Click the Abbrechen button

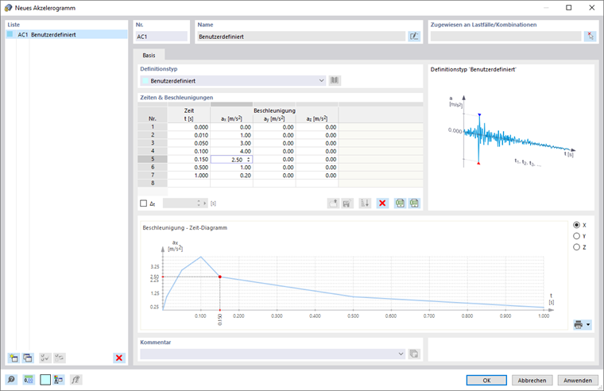point(532,380)
